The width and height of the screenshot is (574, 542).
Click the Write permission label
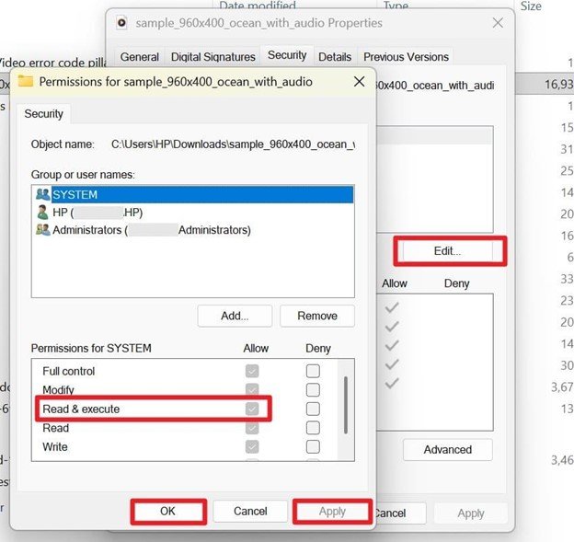(55, 447)
